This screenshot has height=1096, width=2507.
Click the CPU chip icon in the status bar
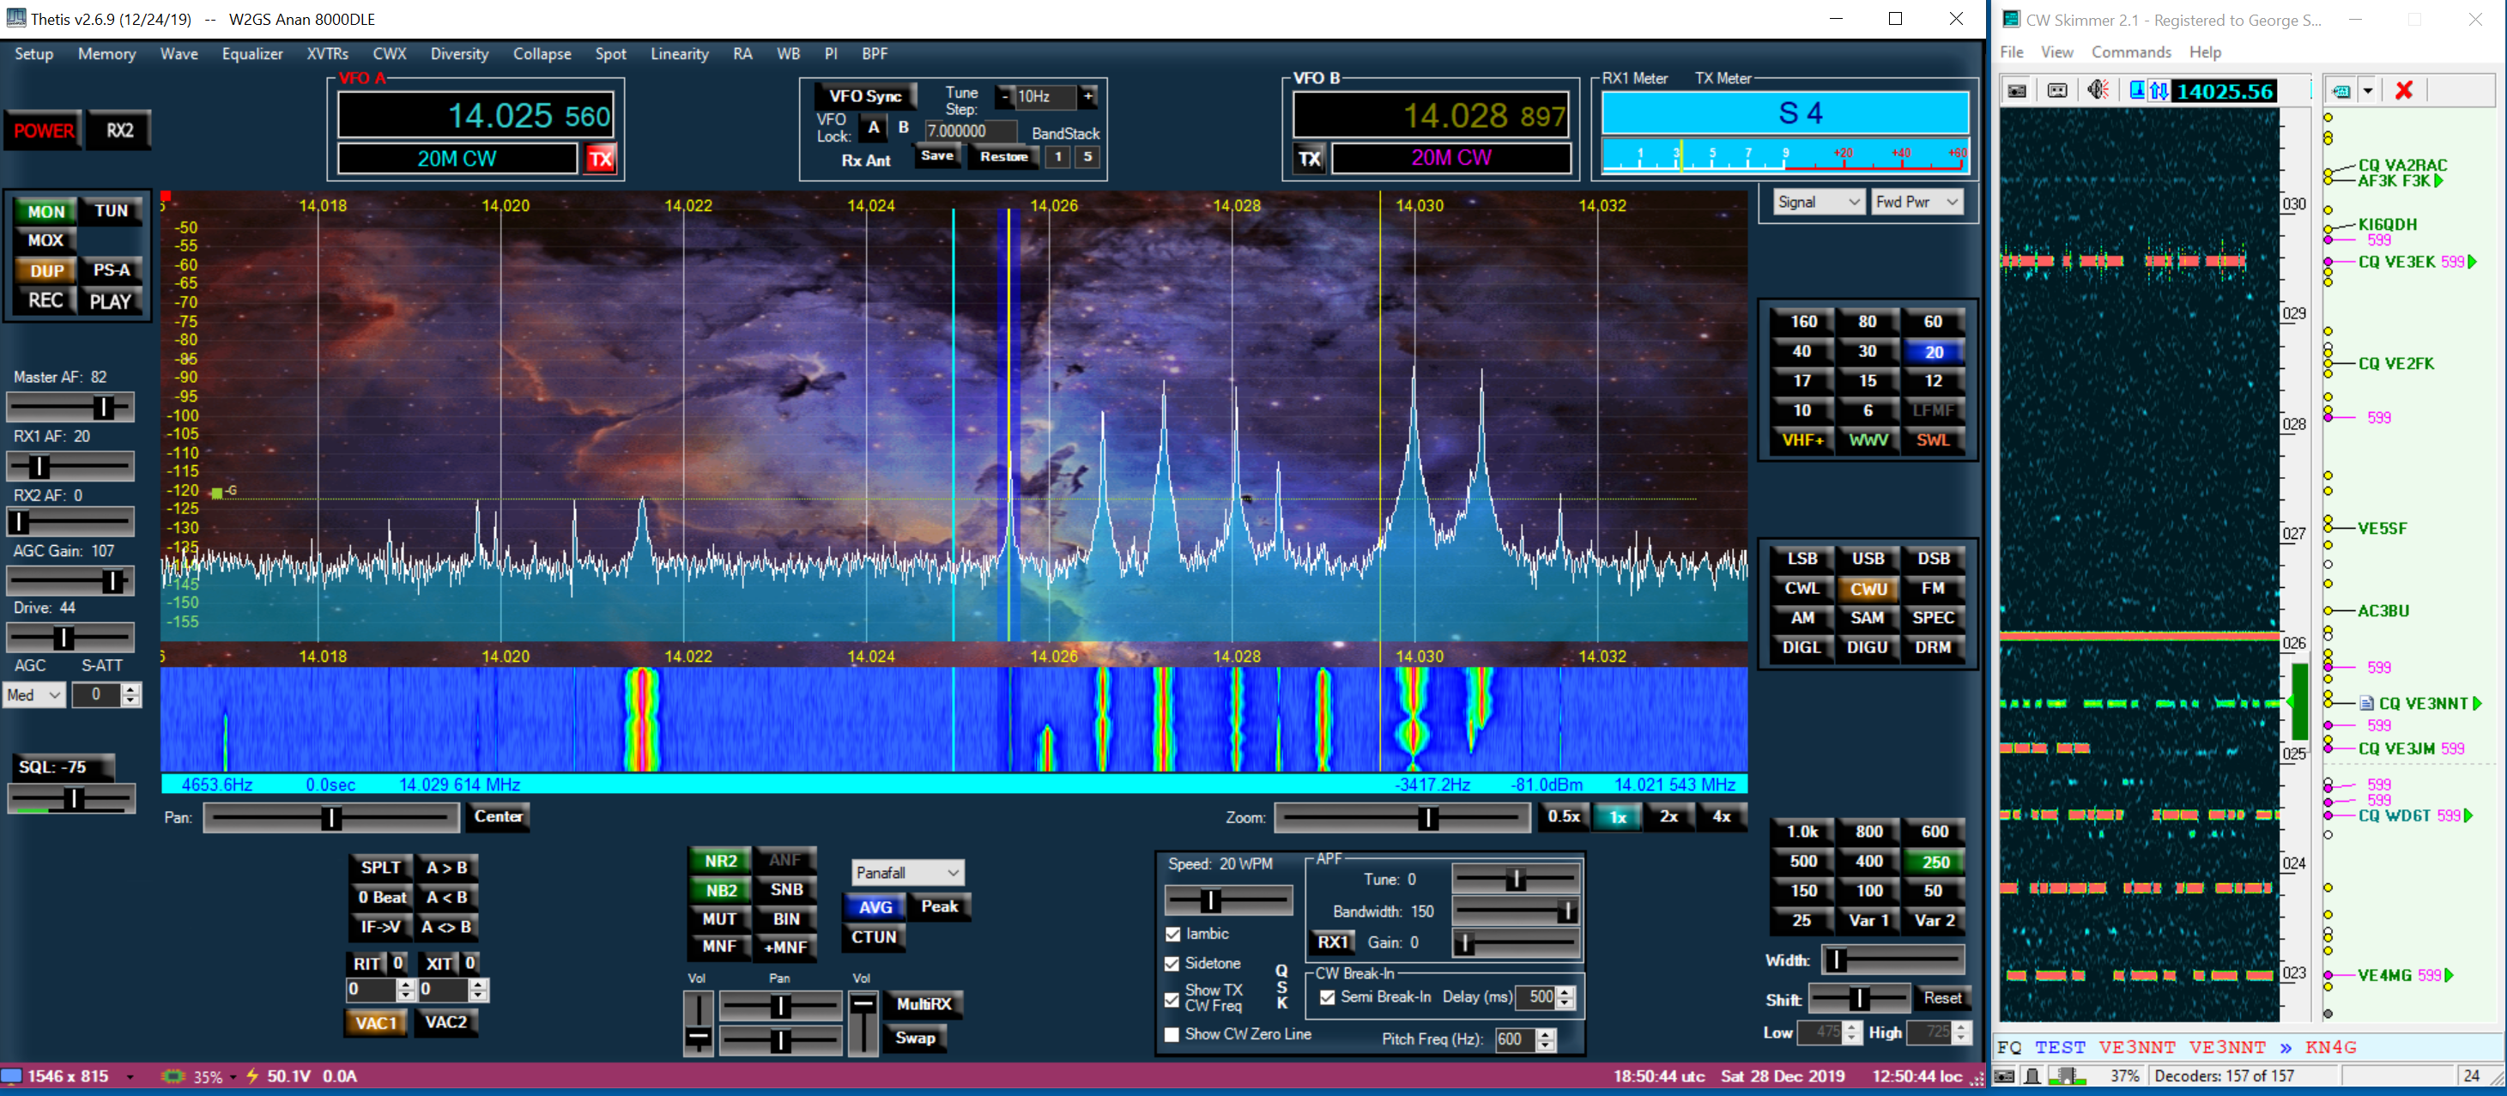point(173,1075)
